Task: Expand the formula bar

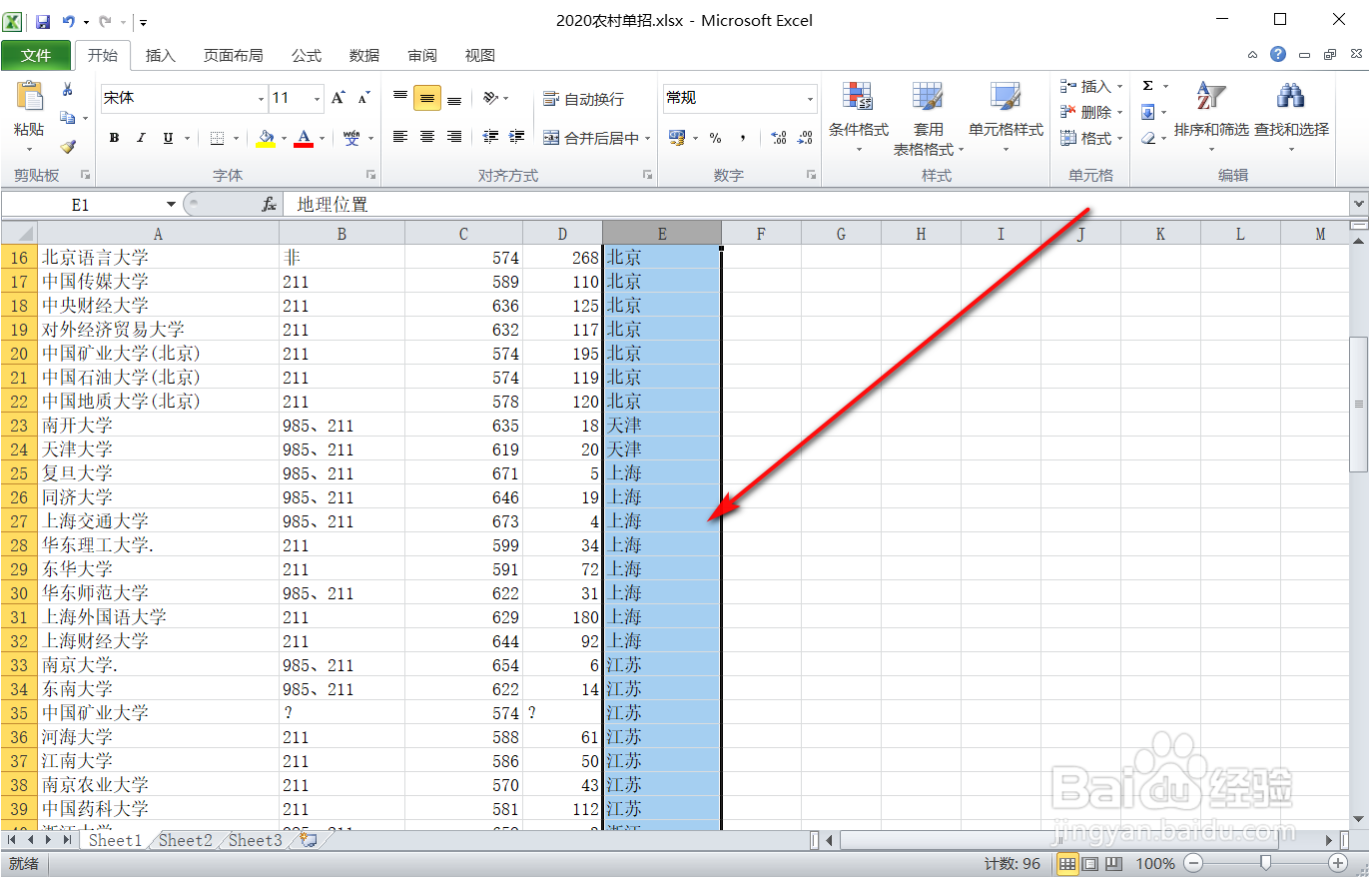Action: pyautogui.click(x=1358, y=204)
